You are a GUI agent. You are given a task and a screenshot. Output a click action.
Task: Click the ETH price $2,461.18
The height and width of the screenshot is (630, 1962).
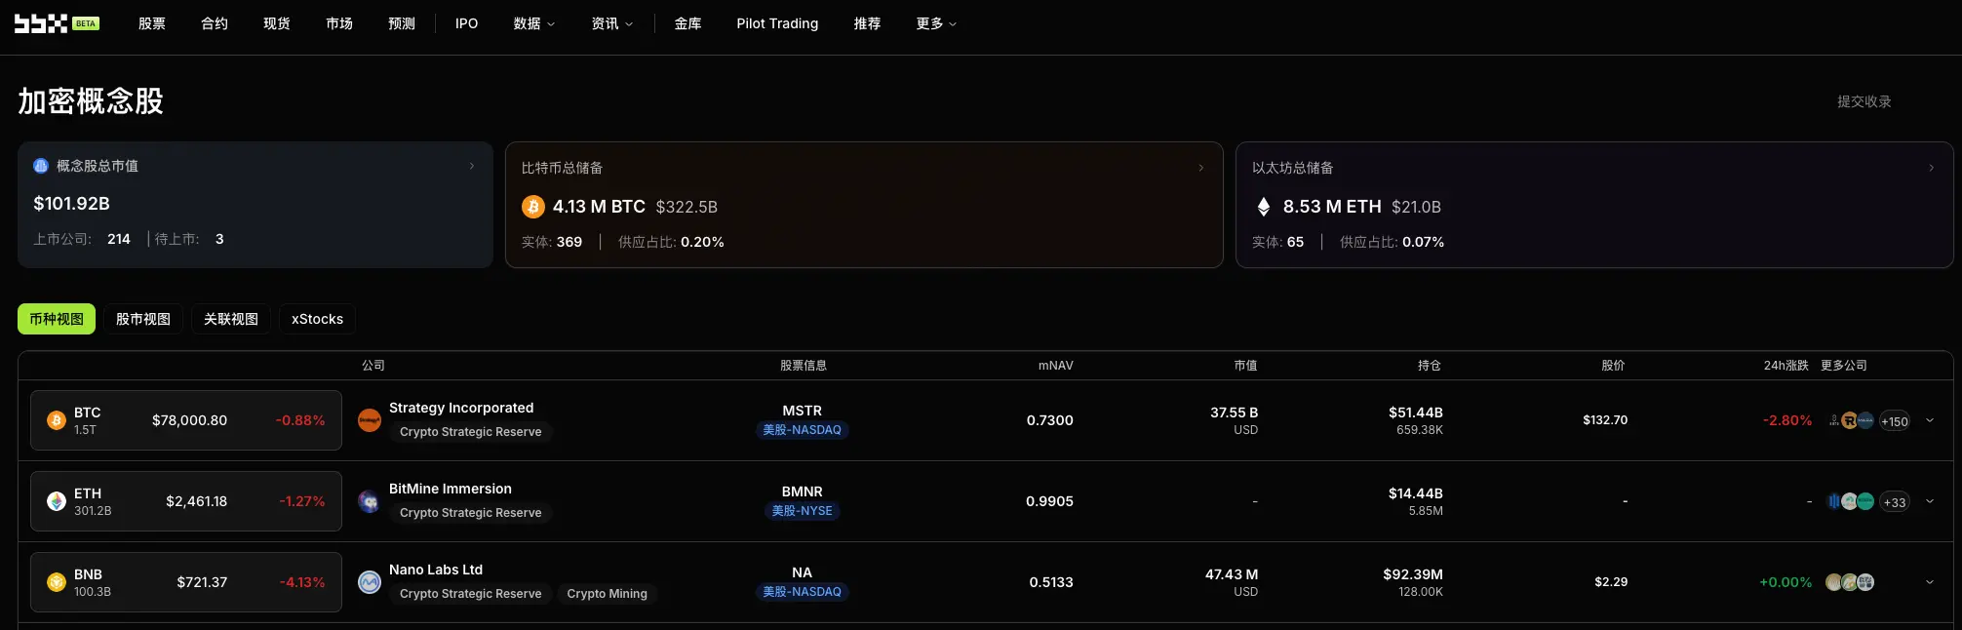pos(197,501)
